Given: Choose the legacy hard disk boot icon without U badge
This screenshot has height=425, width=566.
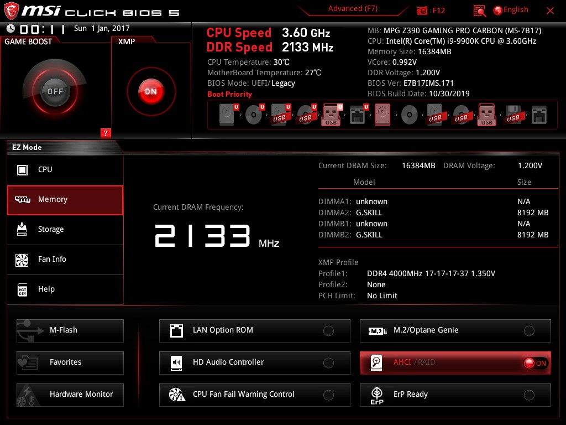Looking at the screenshot, I should pos(382,115).
